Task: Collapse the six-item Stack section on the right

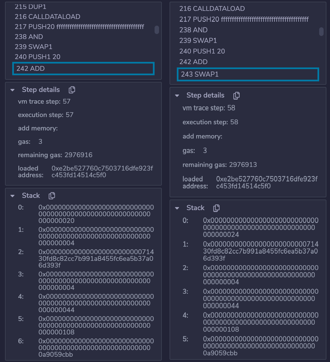Action: point(177,208)
